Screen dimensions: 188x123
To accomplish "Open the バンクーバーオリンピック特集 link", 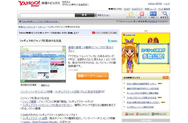I will (x=37, y=92).
